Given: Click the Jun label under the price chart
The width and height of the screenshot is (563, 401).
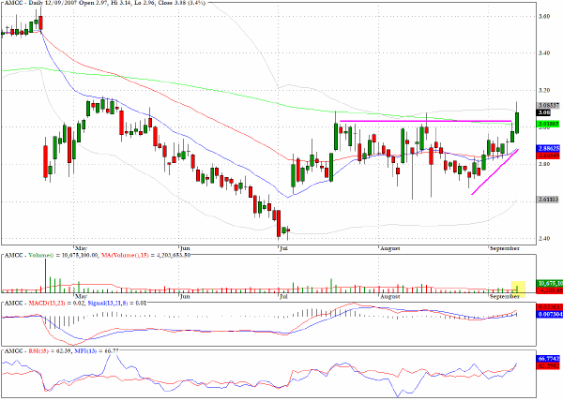Looking at the screenshot, I should pos(185,248).
